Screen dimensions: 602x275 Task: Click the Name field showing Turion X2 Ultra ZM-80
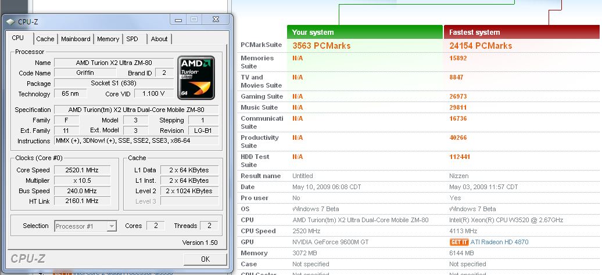pos(114,63)
